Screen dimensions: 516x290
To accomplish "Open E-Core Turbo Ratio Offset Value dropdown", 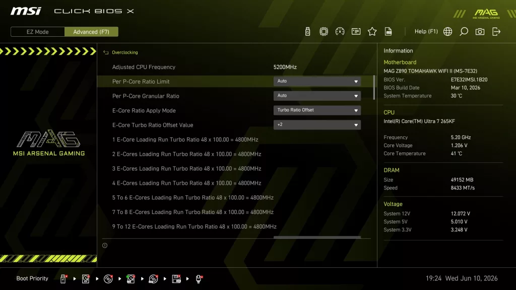I will pos(317,125).
